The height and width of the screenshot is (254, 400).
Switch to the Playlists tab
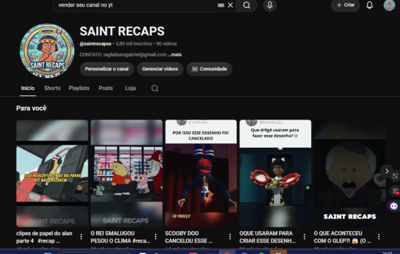(x=79, y=88)
